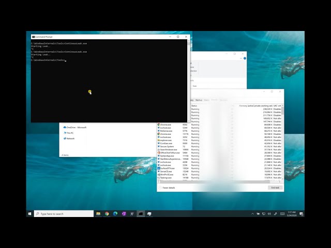Click the Type here to search box
Viewport: 331px width, 248px height.
64,213
